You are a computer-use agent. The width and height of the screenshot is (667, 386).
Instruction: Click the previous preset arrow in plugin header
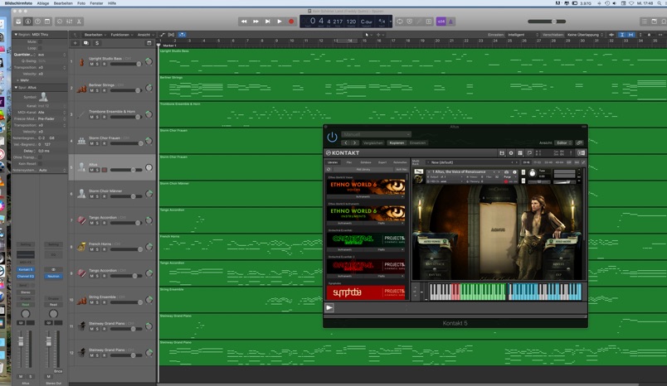click(346, 143)
